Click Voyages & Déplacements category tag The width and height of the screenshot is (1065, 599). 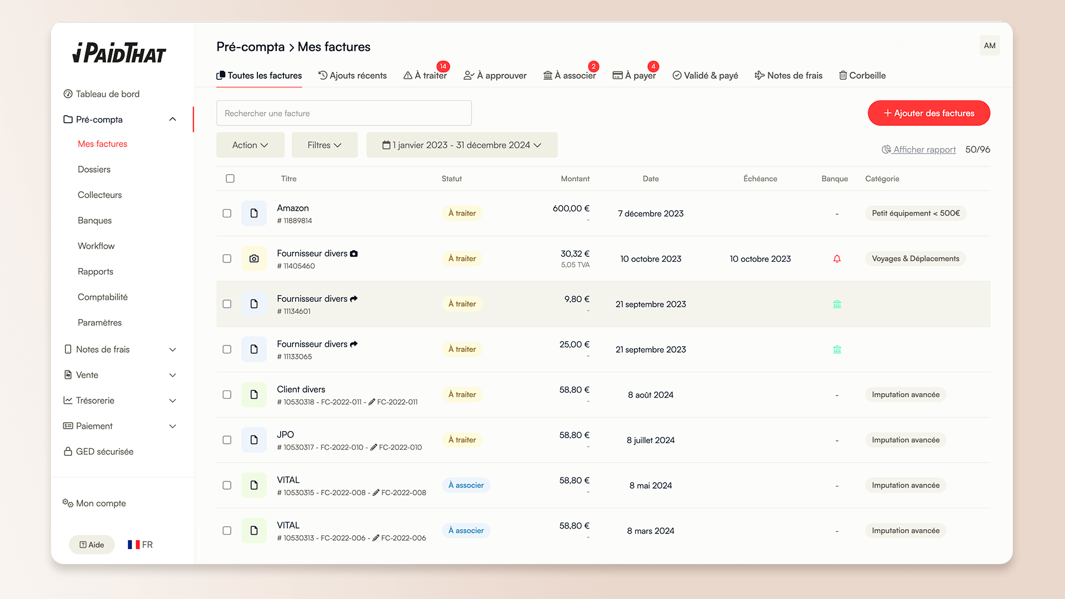[x=915, y=258]
